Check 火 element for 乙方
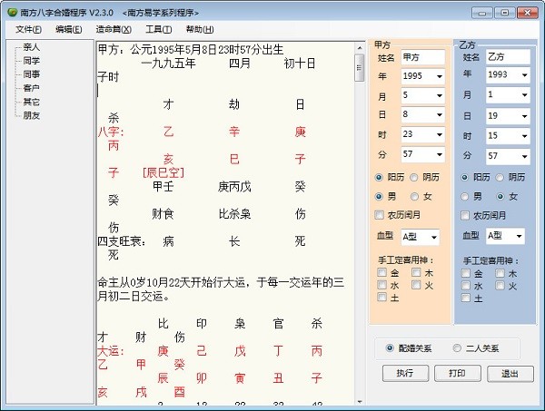The width and height of the screenshot is (545, 411). [x=500, y=286]
